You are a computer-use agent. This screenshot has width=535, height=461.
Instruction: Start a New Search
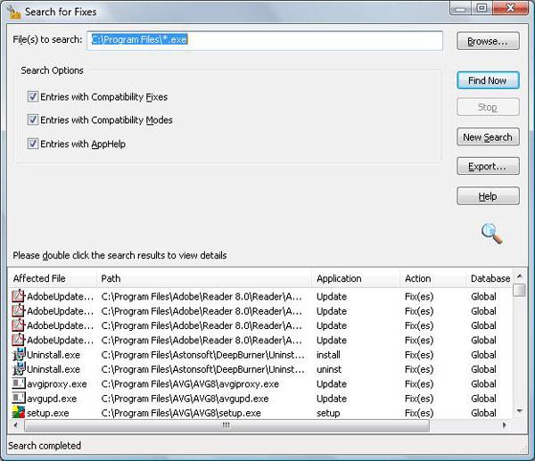pyautogui.click(x=488, y=137)
